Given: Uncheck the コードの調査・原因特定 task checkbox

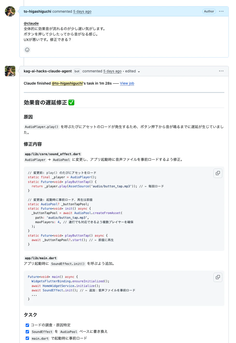Looking at the screenshot, I should coord(27,325).
